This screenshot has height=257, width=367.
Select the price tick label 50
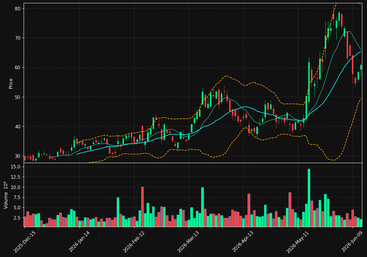point(18,97)
